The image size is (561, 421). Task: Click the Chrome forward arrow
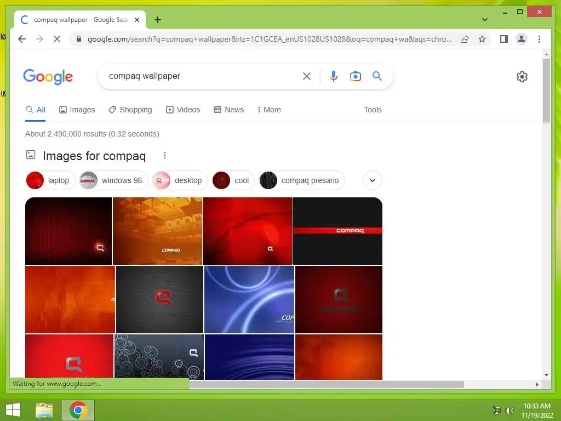point(39,39)
